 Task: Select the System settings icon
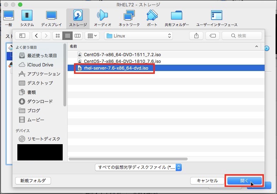pyautogui.click(x=27, y=18)
